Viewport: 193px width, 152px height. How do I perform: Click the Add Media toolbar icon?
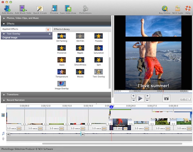click(6, 8)
